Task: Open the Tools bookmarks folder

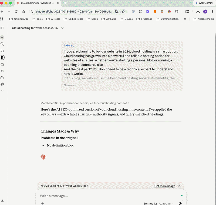Action: click(x=37, y=19)
